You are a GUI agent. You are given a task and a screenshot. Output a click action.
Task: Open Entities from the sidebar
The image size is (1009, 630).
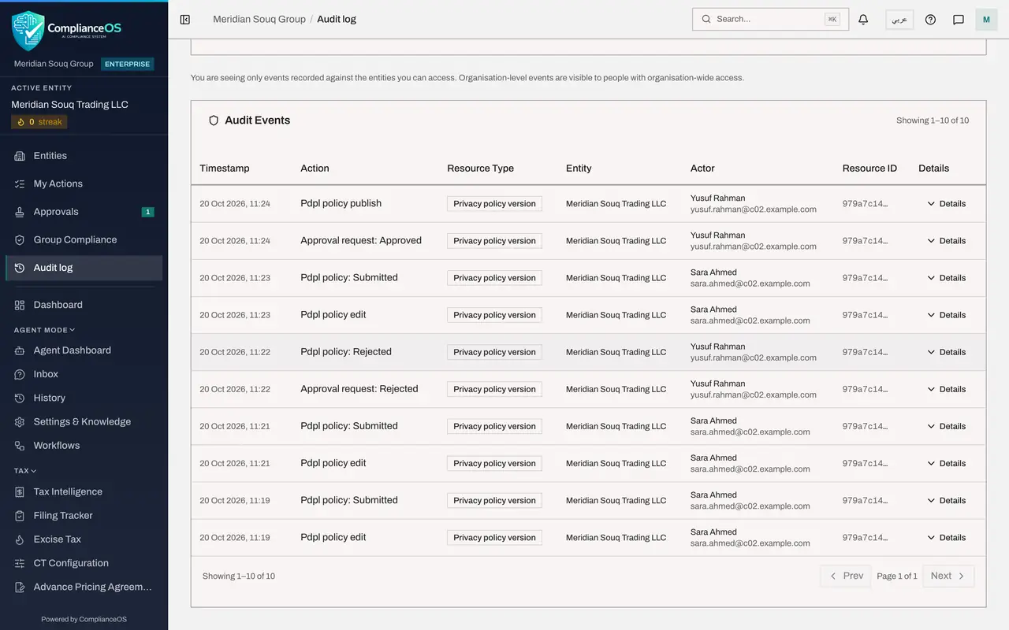(x=84, y=156)
